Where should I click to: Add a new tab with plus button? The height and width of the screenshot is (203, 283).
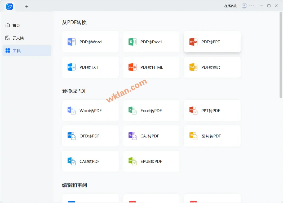click(27, 7)
